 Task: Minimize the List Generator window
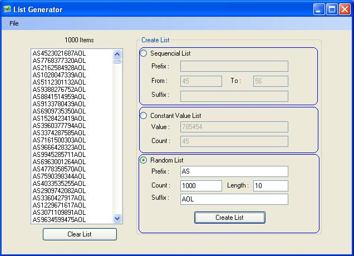pos(319,9)
